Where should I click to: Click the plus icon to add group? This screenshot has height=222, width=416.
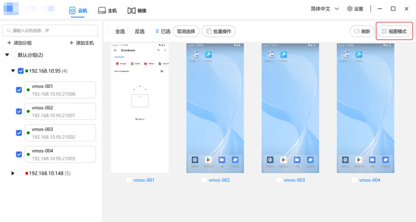[9, 43]
